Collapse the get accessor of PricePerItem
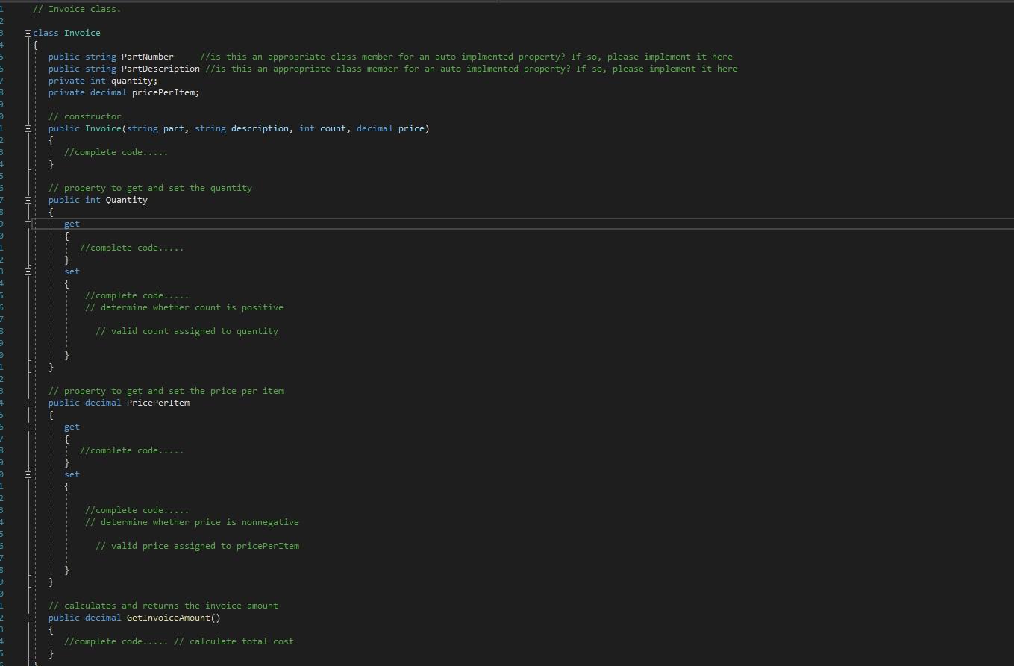Screen dimensions: 1014x666 point(27,426)
